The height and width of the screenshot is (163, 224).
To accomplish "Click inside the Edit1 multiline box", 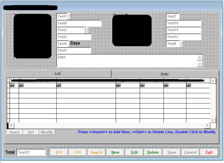I will pyautogui.click(x=127, y=61).
